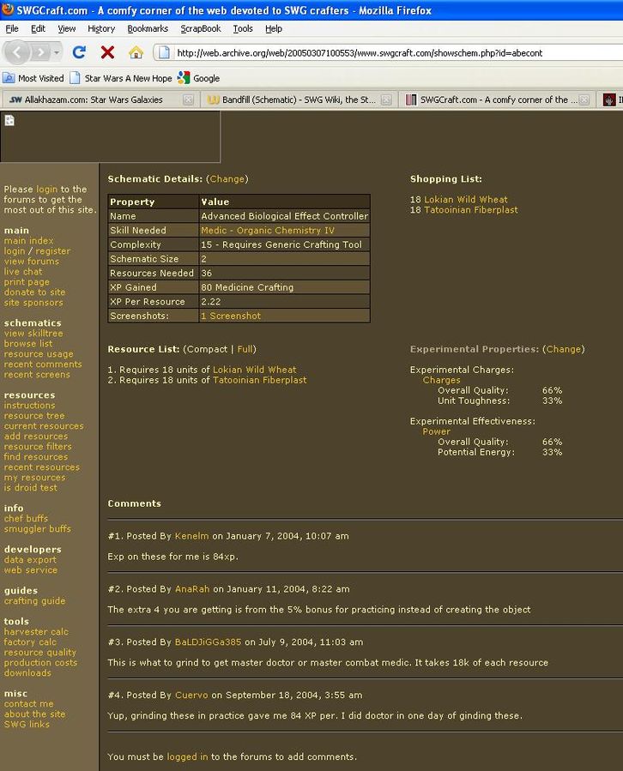
Task: Click the Forward navigation arrow
Action: point(41,52)
